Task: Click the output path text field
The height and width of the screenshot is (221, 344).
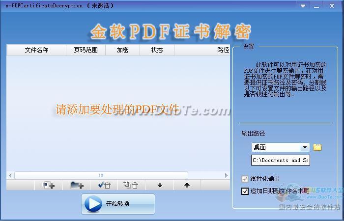Action: pyautogui.click(x=280, y=160)
